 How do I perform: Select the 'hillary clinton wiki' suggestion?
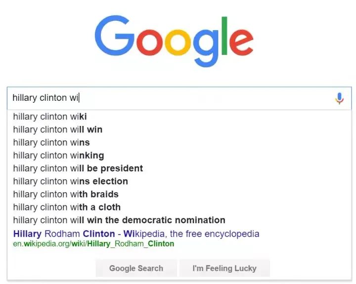coord(50,117)
